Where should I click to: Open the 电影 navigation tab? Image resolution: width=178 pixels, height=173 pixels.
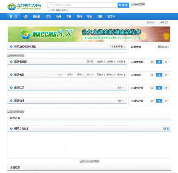click(x=25, y=17)
